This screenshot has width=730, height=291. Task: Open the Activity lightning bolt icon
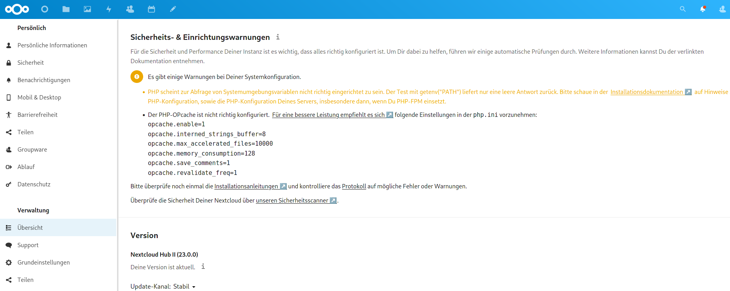point(109,9)
